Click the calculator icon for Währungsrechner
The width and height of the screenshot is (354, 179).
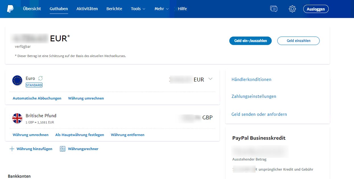[63, 149]
